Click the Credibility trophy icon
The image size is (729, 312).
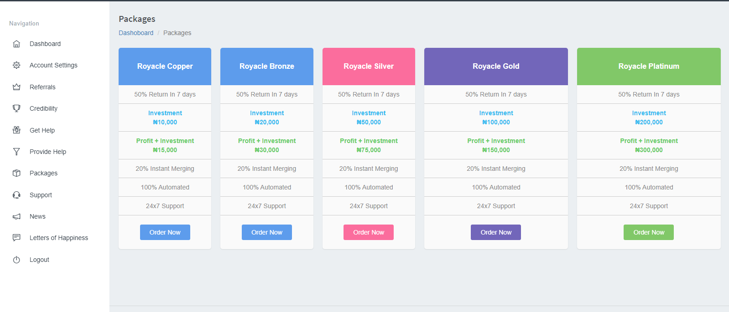(x=16, y=108)
